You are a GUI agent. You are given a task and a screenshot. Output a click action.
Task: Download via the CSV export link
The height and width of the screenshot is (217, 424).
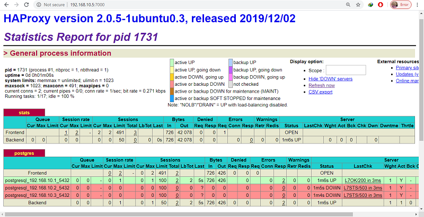pos(321,92)
